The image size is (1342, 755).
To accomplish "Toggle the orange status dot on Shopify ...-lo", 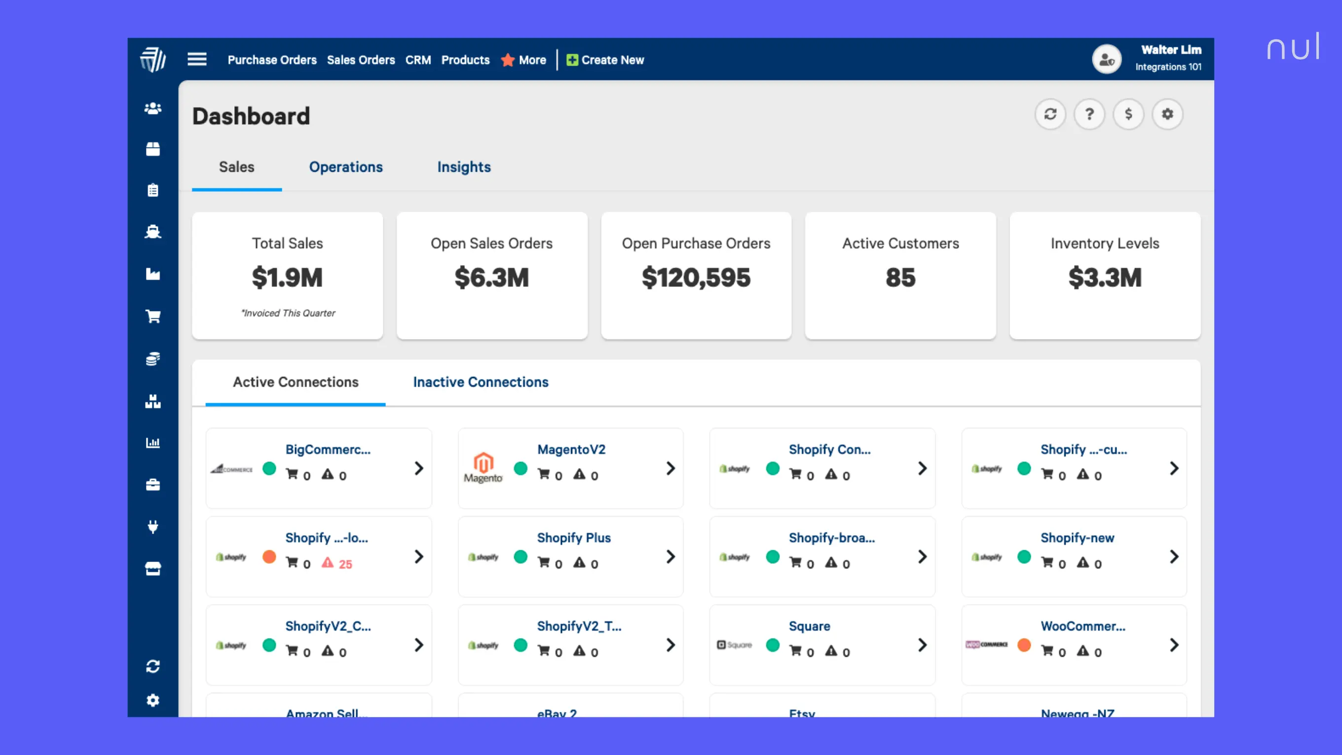I will (x=269, y=557).
